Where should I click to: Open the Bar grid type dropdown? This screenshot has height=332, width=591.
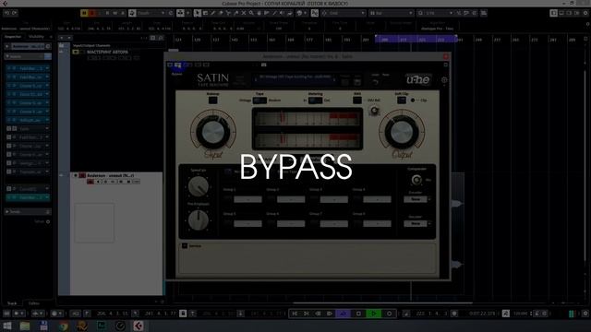(x=391, y=13)
